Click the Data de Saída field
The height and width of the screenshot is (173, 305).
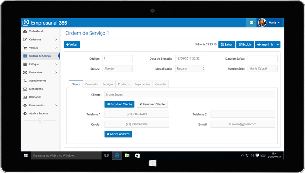[x=262, y=58]
